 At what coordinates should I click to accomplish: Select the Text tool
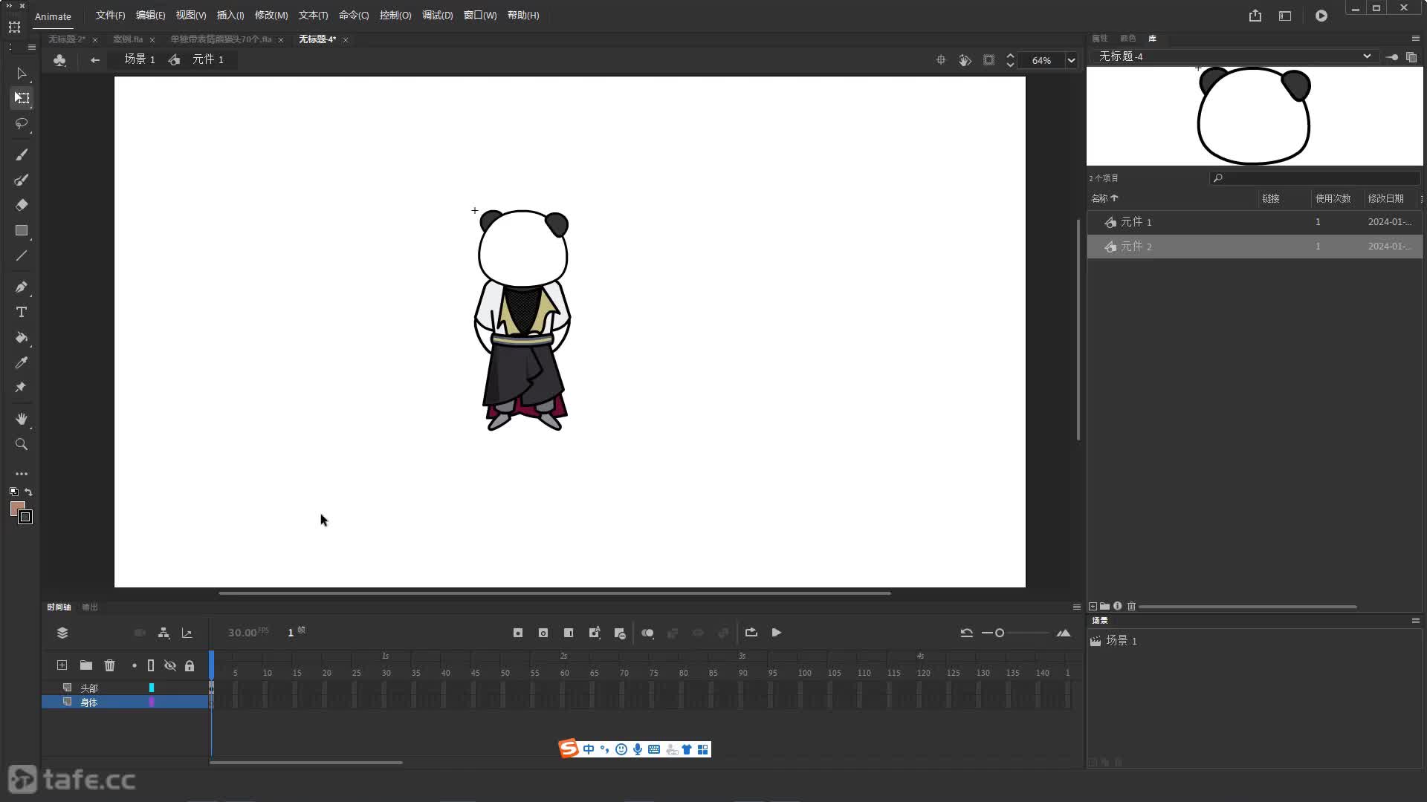(22, 312)
